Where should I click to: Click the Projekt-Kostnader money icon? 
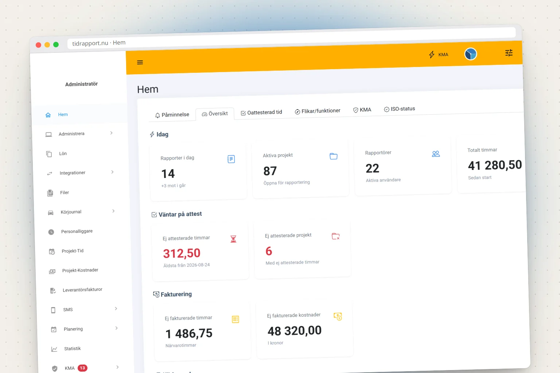tap(52, 271)
